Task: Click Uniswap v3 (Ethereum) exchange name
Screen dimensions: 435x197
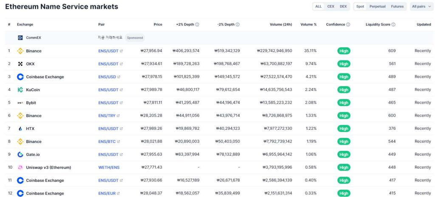Action: pyautogui.click(x=48, y=167)
